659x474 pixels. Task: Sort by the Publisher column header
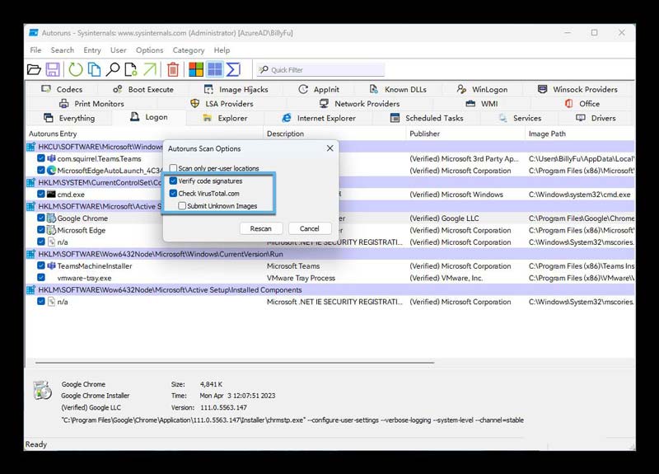[x=465, y=134]
